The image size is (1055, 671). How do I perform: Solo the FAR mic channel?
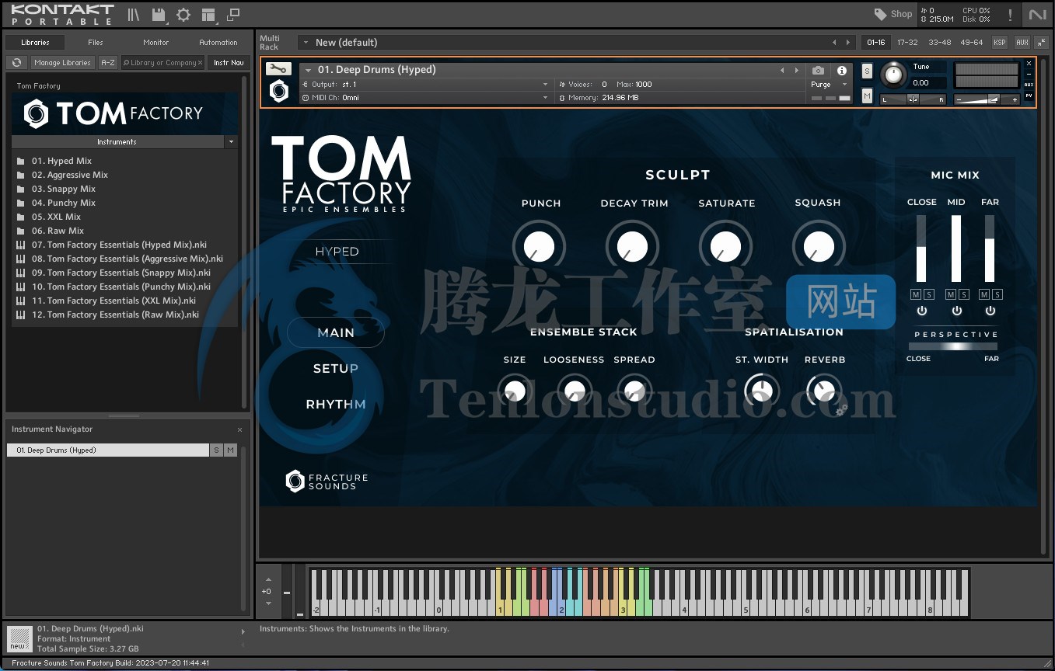click(997, 294)
